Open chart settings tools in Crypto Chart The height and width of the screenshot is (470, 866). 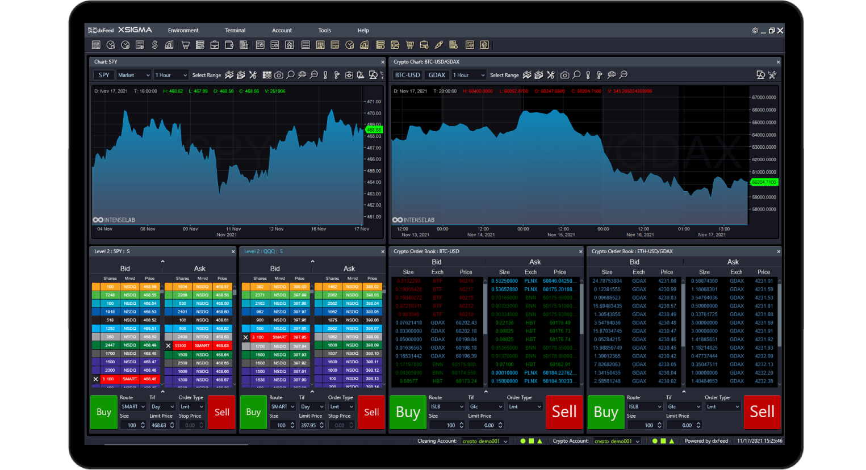pos(772,75)
